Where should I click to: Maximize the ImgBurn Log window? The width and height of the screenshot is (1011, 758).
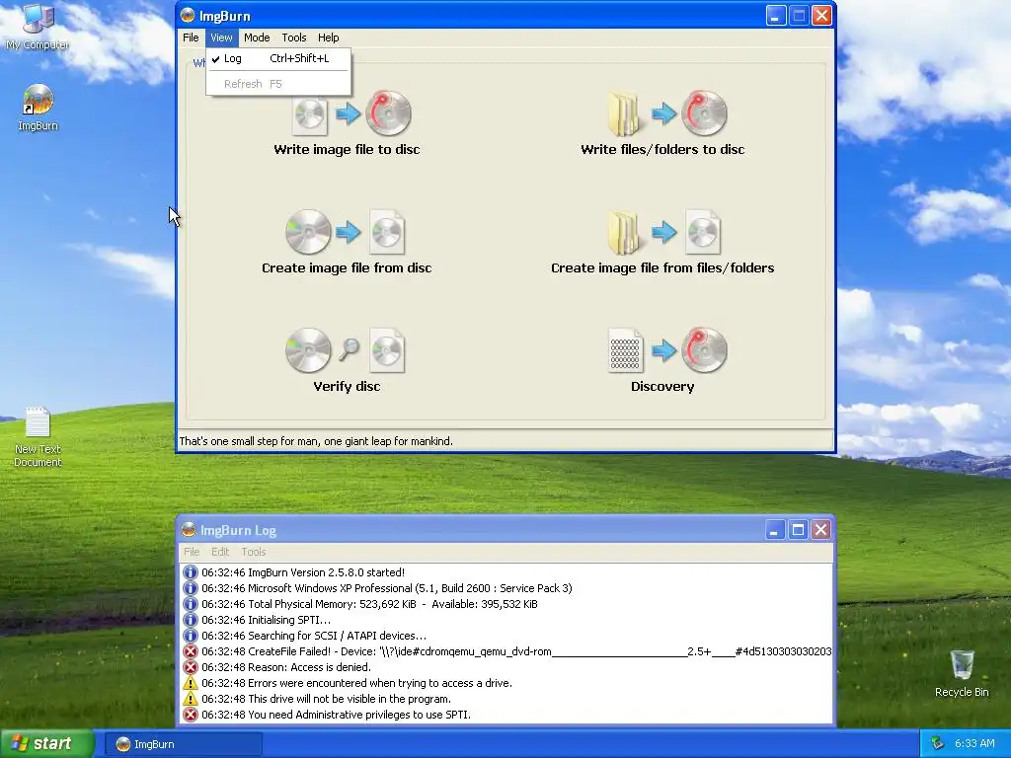click(798, 530)
